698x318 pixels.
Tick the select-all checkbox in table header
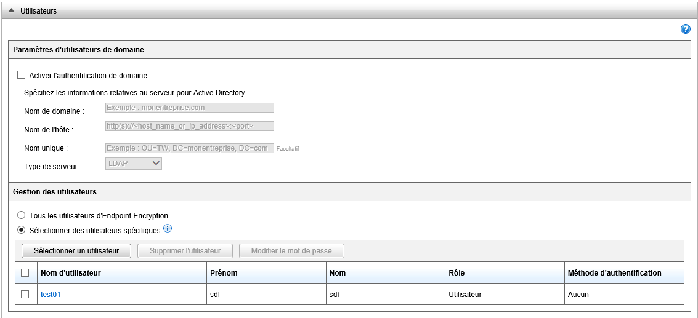[x=25, y=272]
